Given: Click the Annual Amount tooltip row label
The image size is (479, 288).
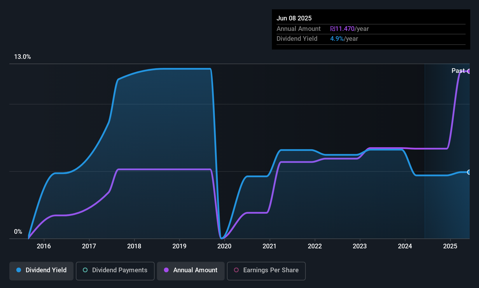Looking at the screenshot, I should [x=298, y=29].
